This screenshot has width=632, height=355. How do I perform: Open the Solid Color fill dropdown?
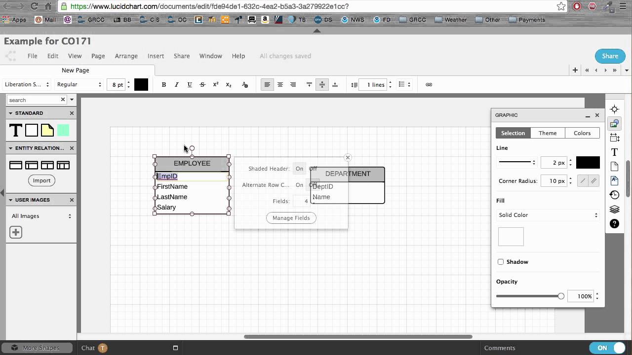pos(548,215)
